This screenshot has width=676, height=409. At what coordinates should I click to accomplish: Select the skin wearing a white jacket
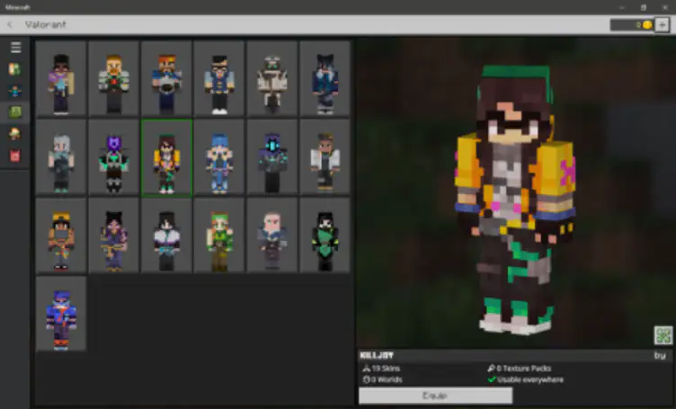[x=325, y=157]
